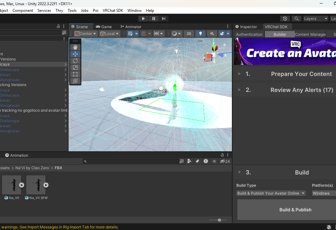
Task: Open the Platform(s) Windows dropdown
Action: pos(324,193)
